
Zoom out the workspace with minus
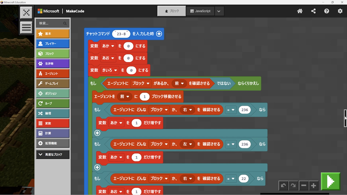(304, 186)
